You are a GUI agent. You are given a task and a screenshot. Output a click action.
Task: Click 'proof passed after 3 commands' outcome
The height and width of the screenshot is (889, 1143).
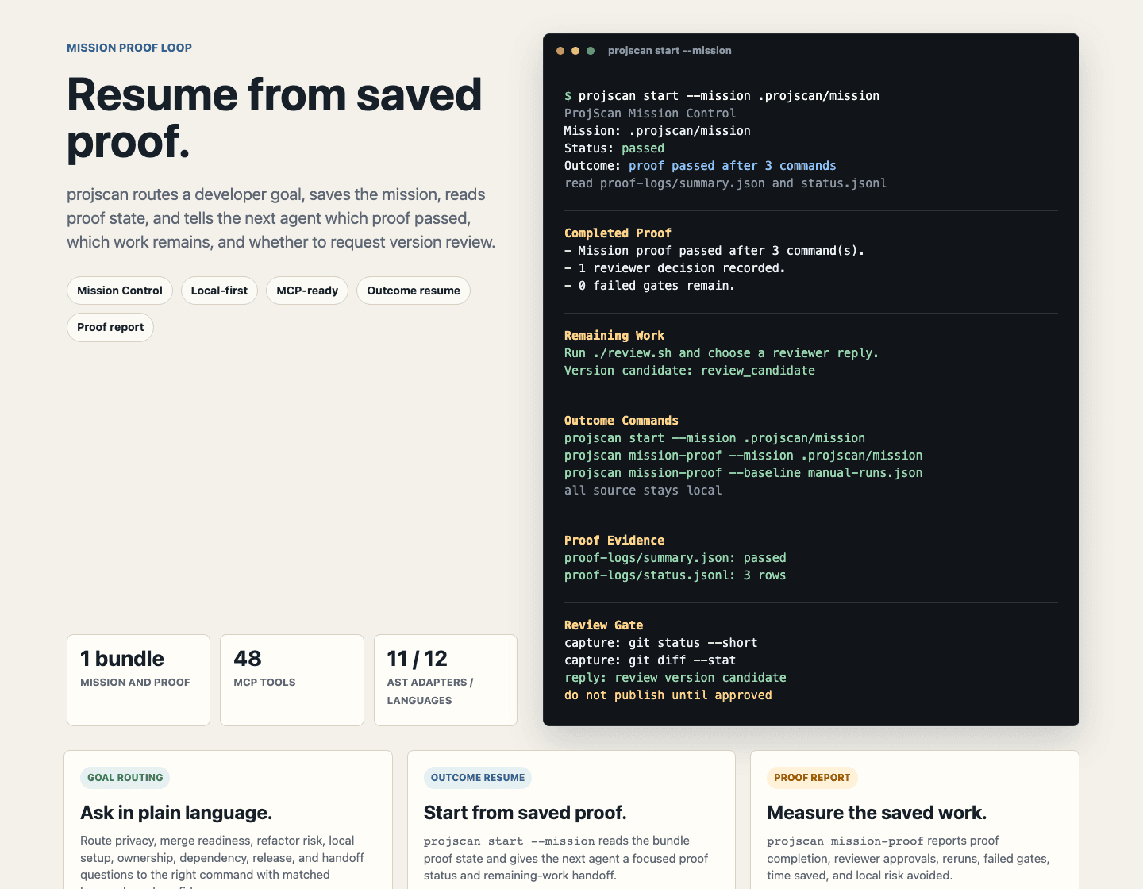(x=733, y=166)
